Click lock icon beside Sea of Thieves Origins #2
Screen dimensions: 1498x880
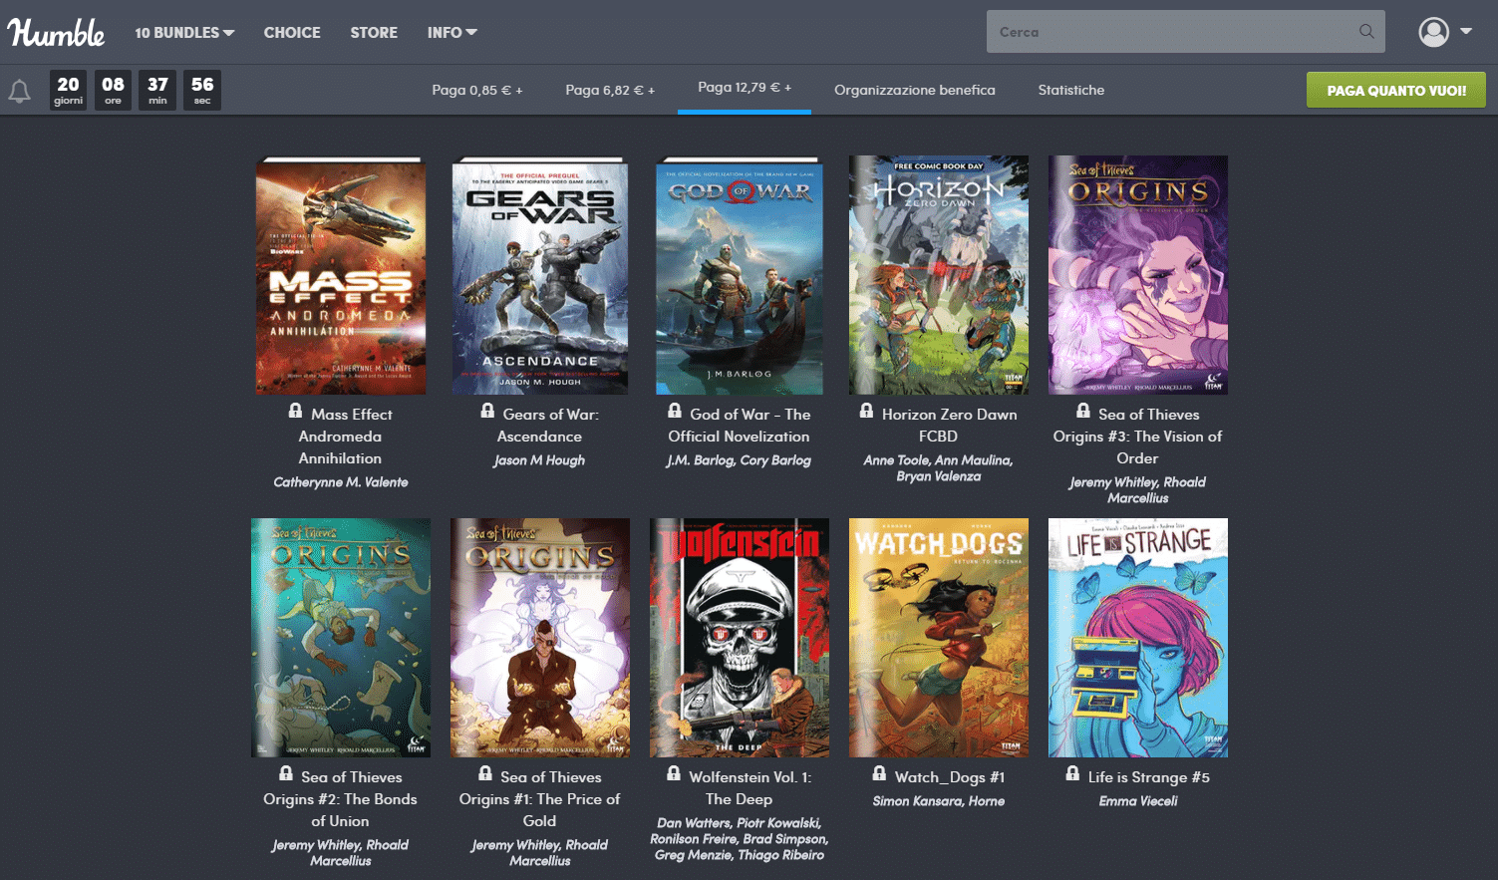tap(286, 773)
